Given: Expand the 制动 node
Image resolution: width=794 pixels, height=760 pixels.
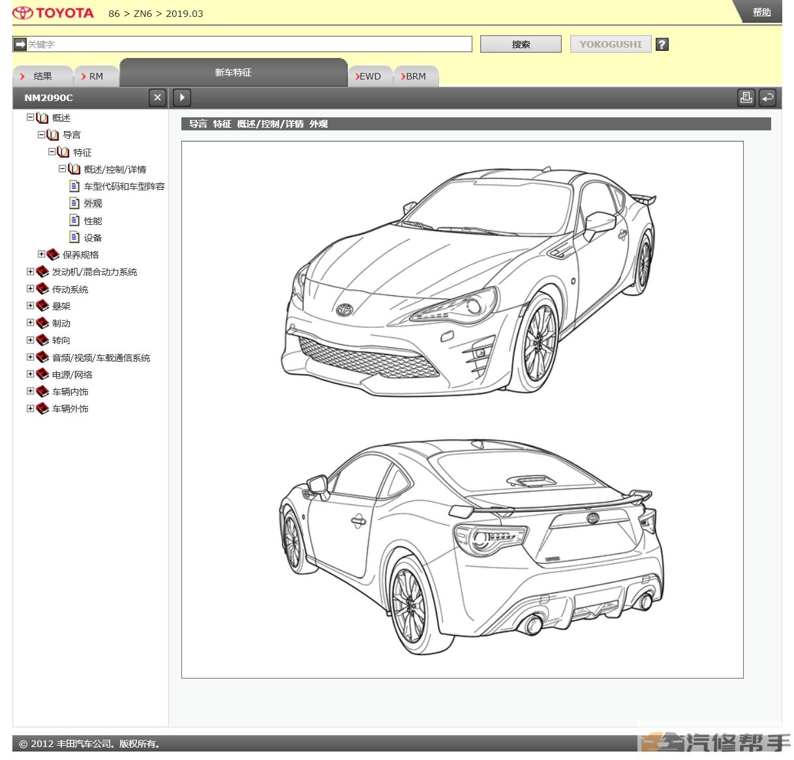Looking at the screenshot, I should click(30, 322).
